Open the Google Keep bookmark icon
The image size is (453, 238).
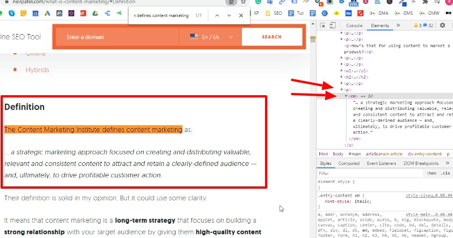click(x=23, y=13)
